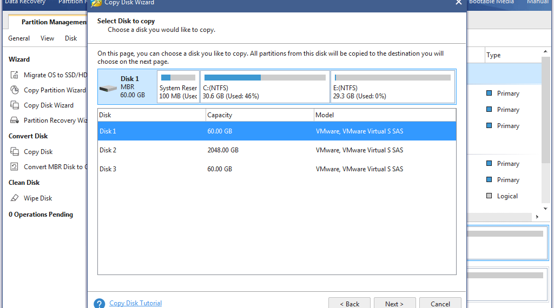Open Data Recovery in top toolbar
554x308 pixels.
25,2
